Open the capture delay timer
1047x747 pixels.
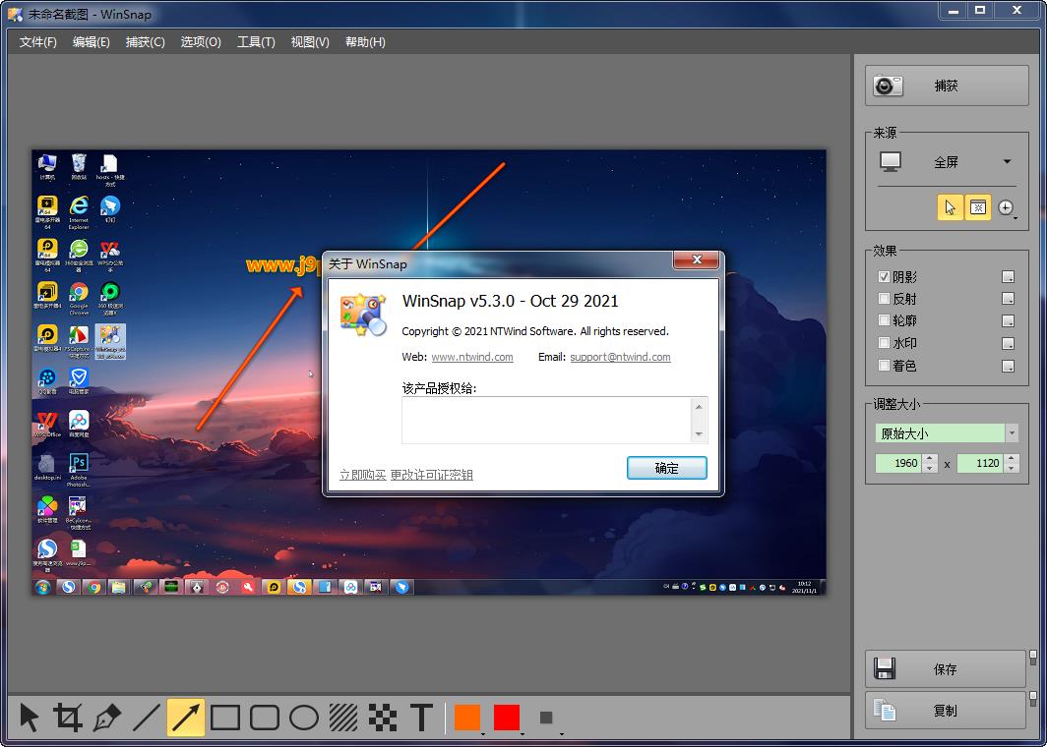click(1007, 208)
